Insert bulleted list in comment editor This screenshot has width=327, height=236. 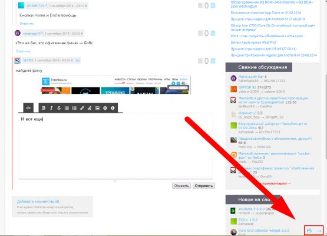click(74, 108)
